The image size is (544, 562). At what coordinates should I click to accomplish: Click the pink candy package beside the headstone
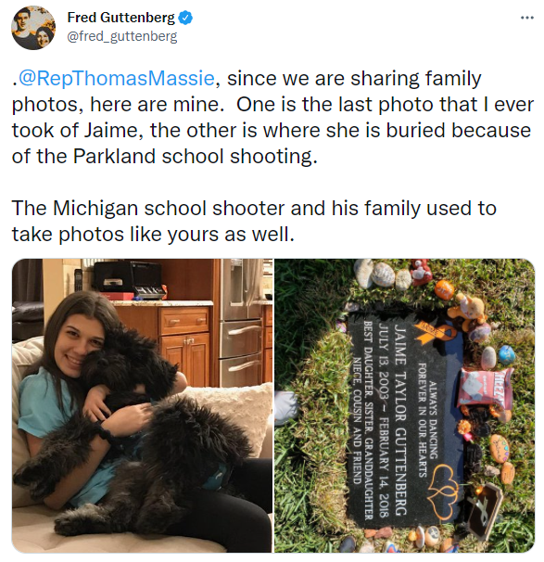(485, 389)
